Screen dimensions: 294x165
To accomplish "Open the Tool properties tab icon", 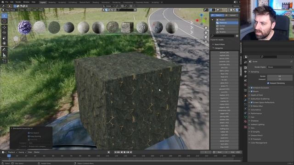I will pos(245,62).
